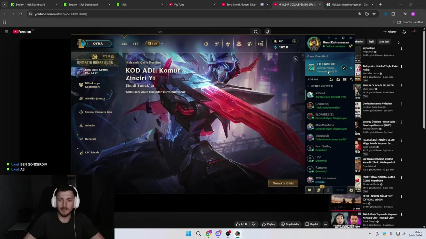Click the Sunak'a Giriş button
The width and height of the screenshot is (426, 239).
pos(283,183)
